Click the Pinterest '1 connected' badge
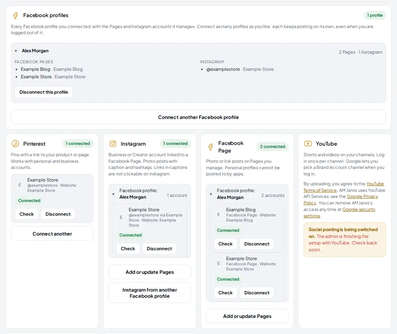Viewport: 397px width, 334px height. pos(78,143)
